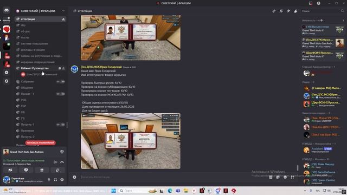Select the аттестация channel in sidebar
Screen dimensions: 347x195
[x=41, y=19]
